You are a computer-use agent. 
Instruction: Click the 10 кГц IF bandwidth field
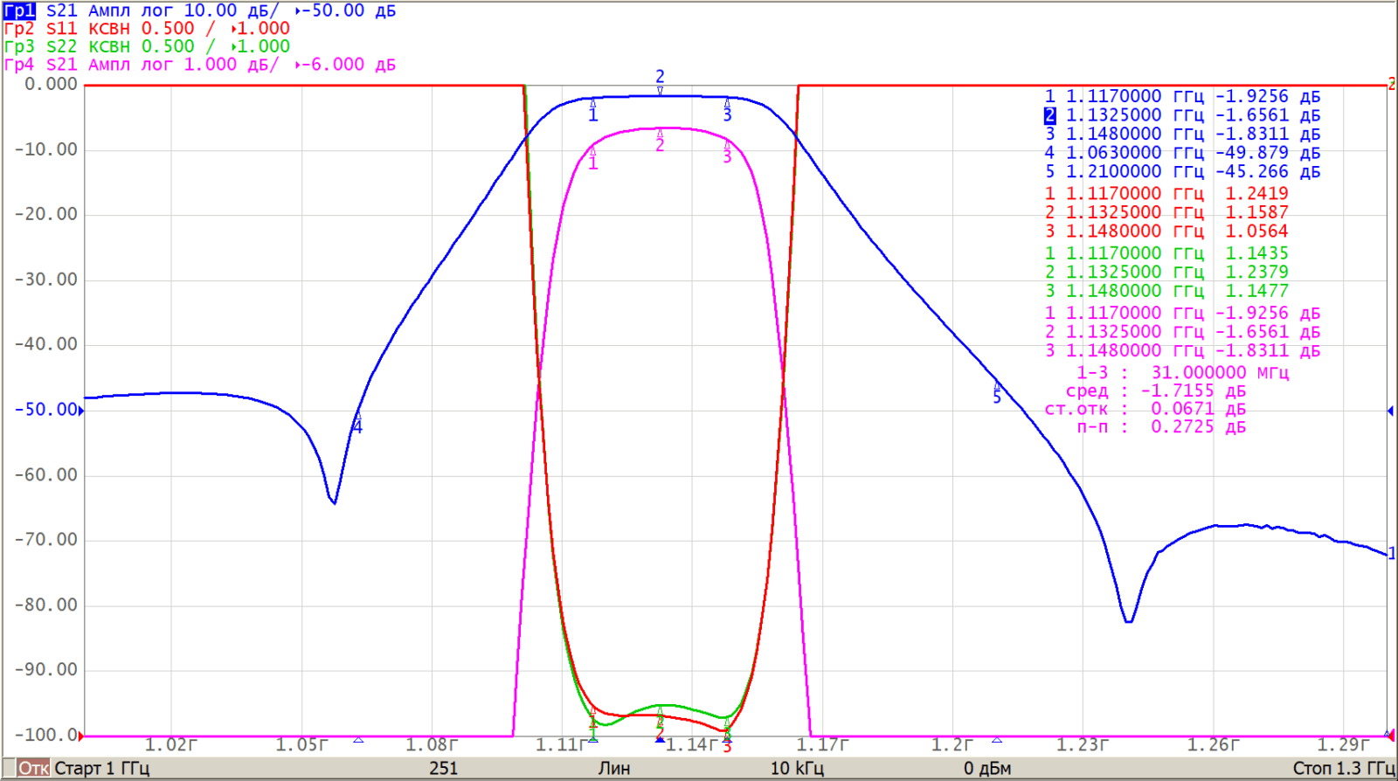[x=796, y=769]
